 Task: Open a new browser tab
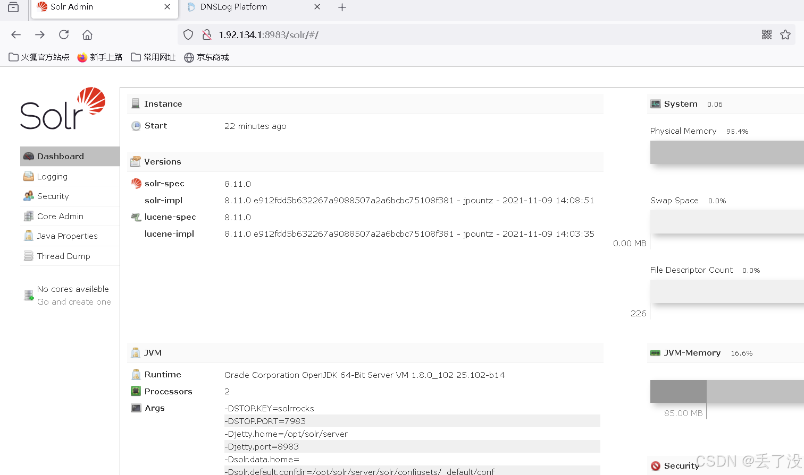342,7
